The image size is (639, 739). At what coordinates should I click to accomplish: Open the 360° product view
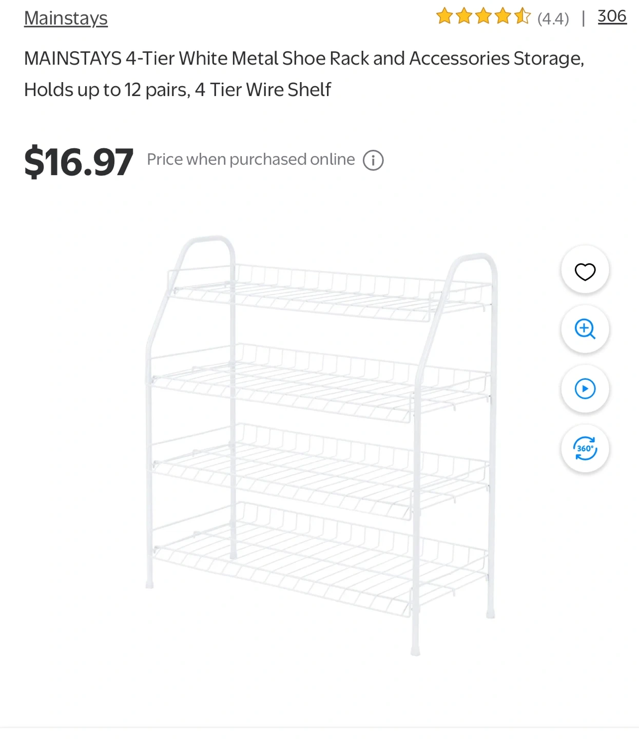click(x=585, y=448)
